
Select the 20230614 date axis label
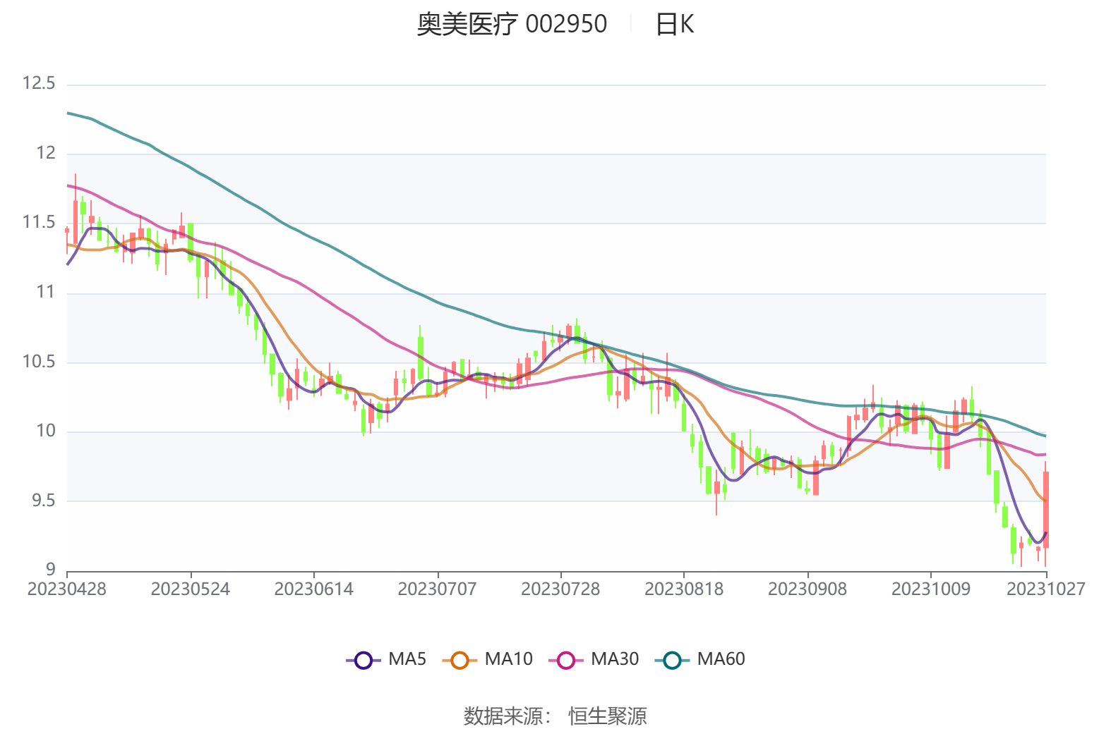coord(313,589)
